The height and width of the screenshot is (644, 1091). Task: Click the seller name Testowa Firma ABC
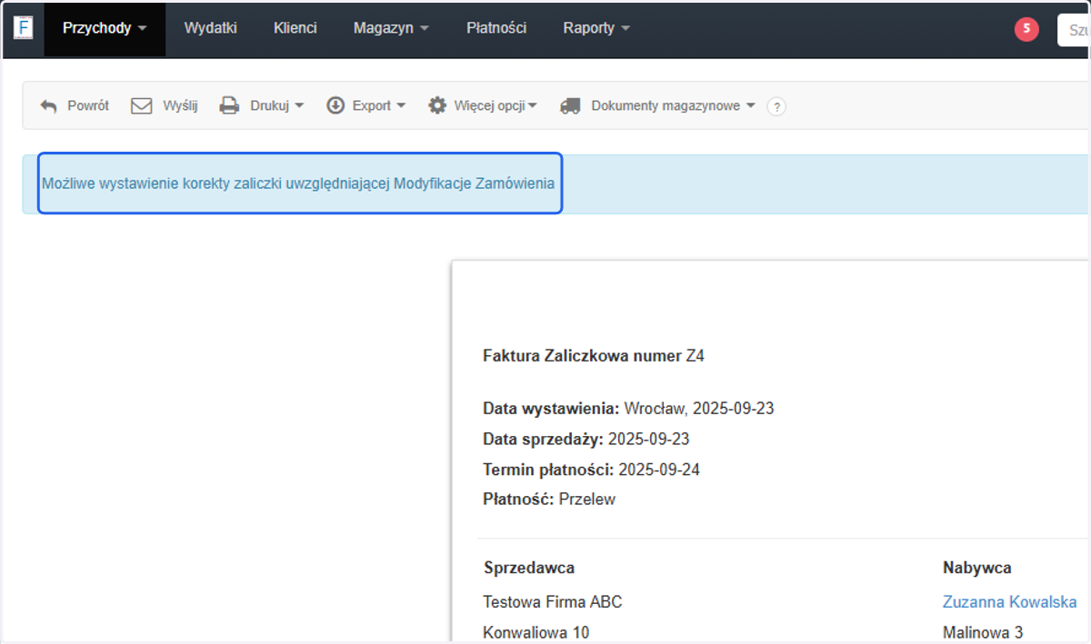(553, 601)
